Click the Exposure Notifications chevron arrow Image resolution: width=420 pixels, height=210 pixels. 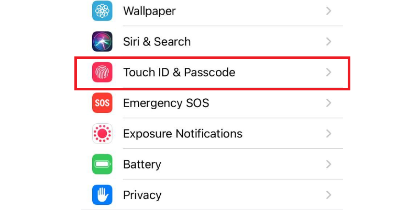[329, 133]
